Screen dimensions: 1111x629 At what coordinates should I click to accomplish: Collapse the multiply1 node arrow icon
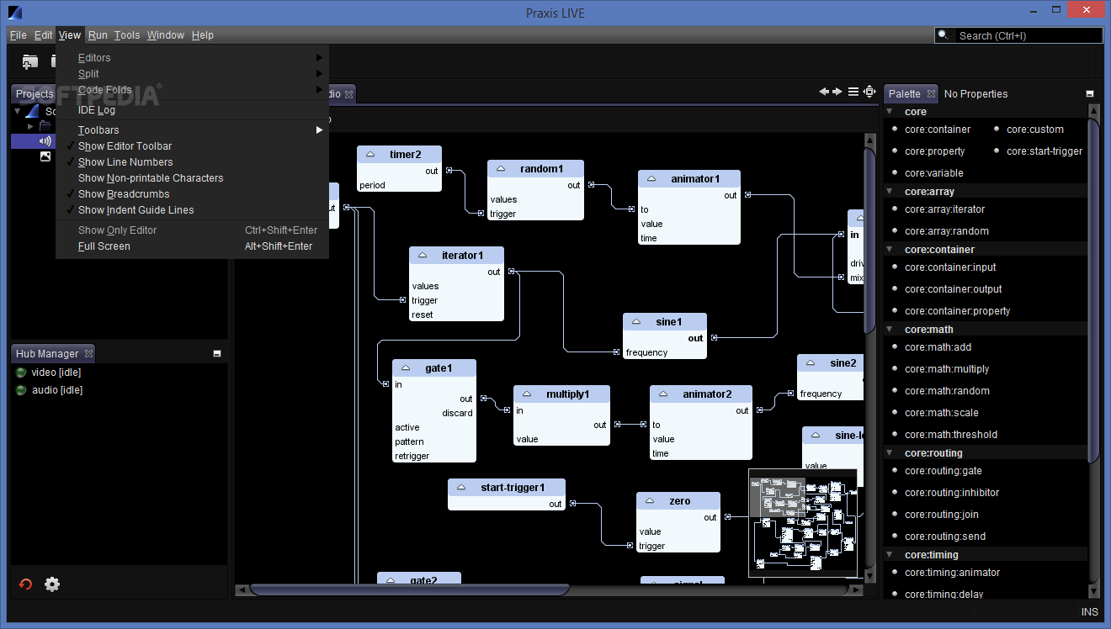pyautogui.click(x=526, y=394)
